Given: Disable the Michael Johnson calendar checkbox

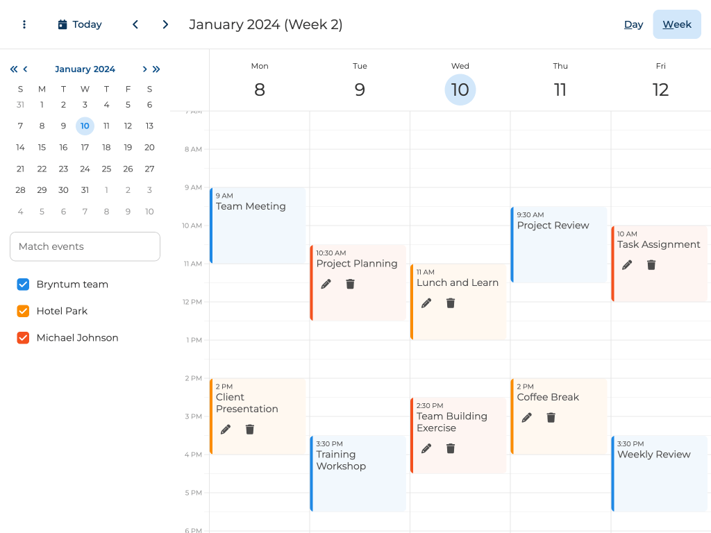Looking at the screenshot, I should [x=23, y=338].
